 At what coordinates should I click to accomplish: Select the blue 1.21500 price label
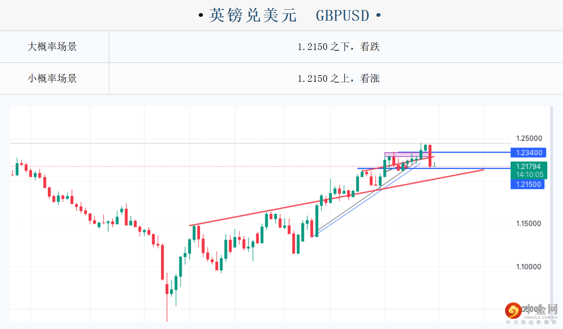(527, 184)
